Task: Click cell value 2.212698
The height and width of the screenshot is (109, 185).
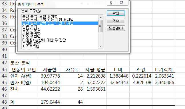Action: coord(95,76)
